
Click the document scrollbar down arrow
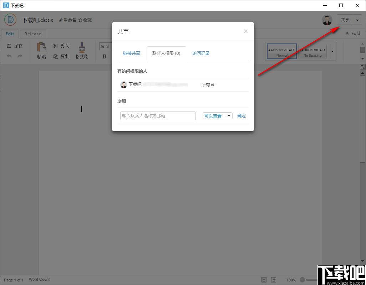(362, 261)
